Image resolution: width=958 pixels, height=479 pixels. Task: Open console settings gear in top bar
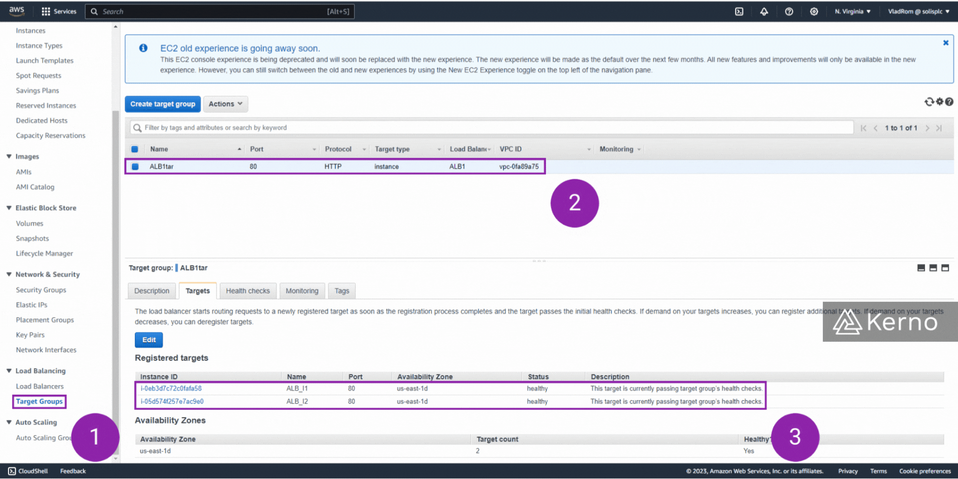tap(814, 11)
